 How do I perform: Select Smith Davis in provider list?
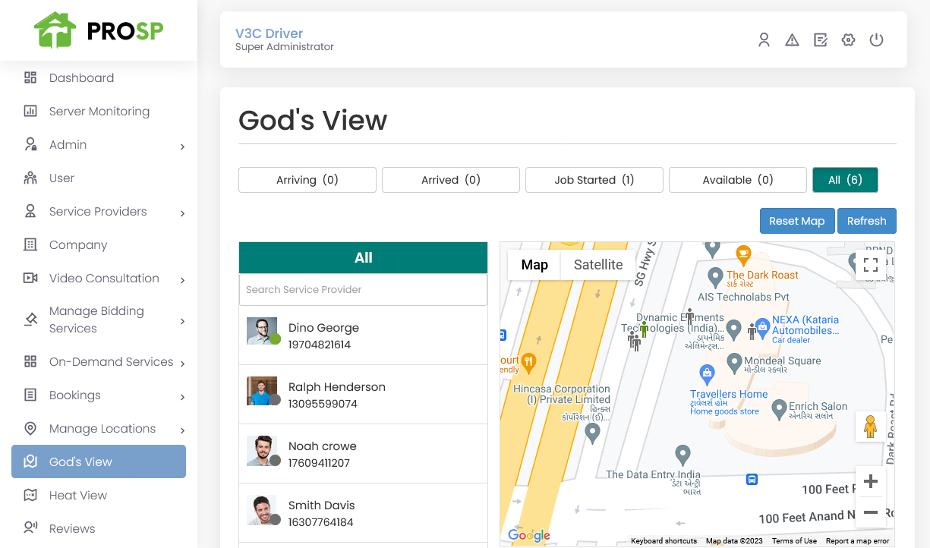(x=363, y=513)
